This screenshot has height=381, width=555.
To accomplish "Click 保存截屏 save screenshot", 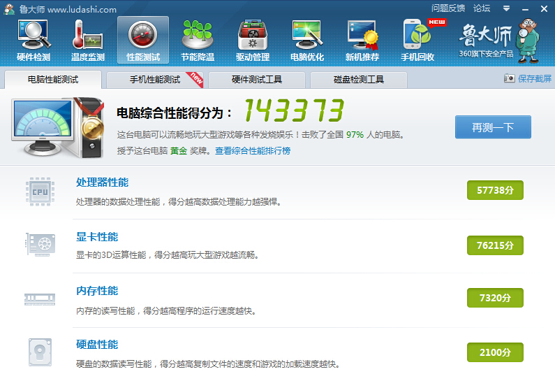I will (535, 79).
